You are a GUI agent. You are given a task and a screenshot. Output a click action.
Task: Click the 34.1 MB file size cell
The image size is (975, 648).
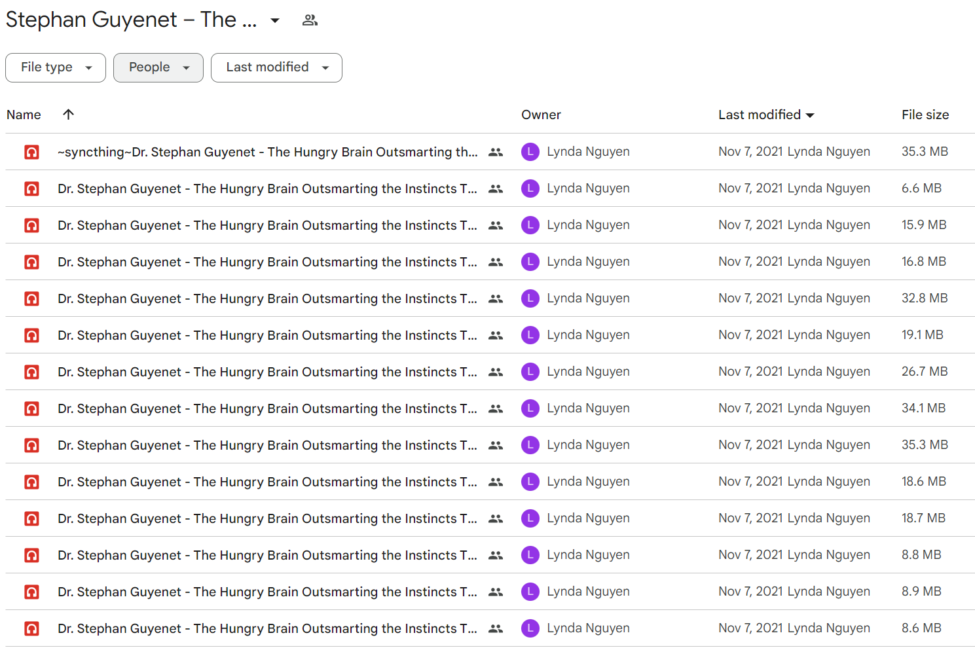[923, 408]
